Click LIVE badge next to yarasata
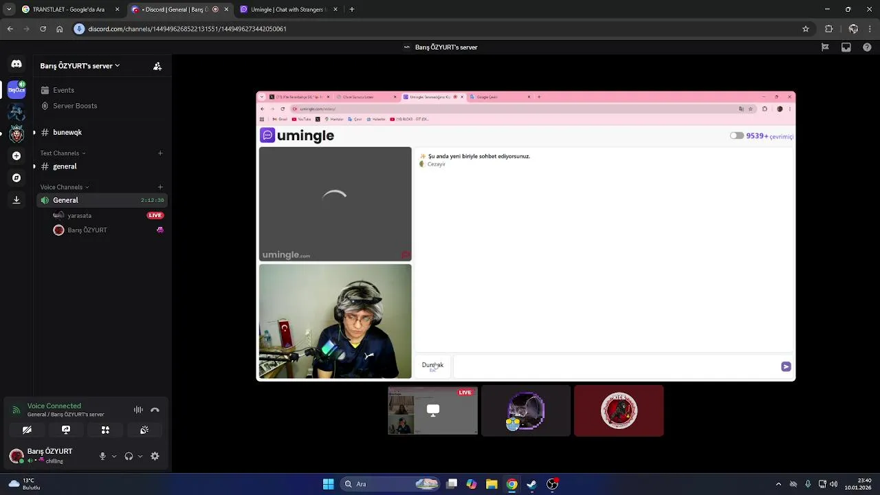This screenshot has height=495, width=880. pos(155,216)
